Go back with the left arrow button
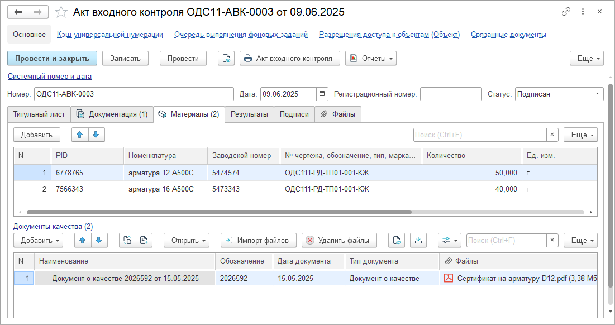The width and height of the screenshot is (615, 325). coord(18,12)
